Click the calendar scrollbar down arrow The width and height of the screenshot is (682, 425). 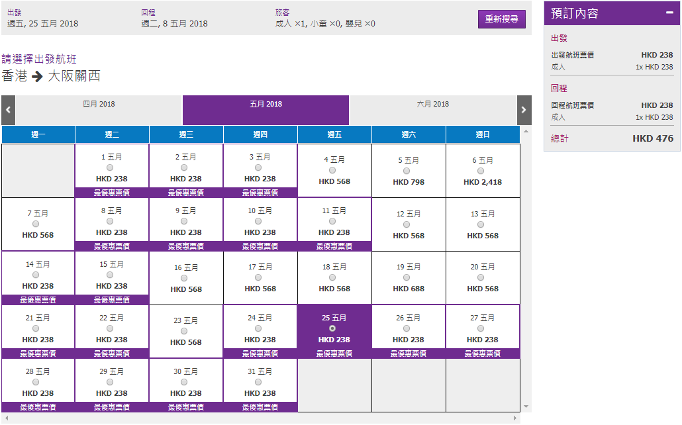point(526,406)
